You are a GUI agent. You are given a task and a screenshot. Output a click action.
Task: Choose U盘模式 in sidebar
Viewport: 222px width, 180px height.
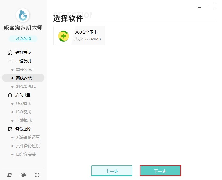coord(24,103)
